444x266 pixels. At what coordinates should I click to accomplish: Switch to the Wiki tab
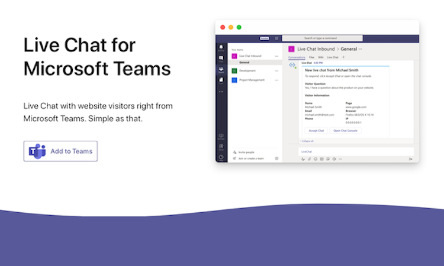tap(320, 57)
